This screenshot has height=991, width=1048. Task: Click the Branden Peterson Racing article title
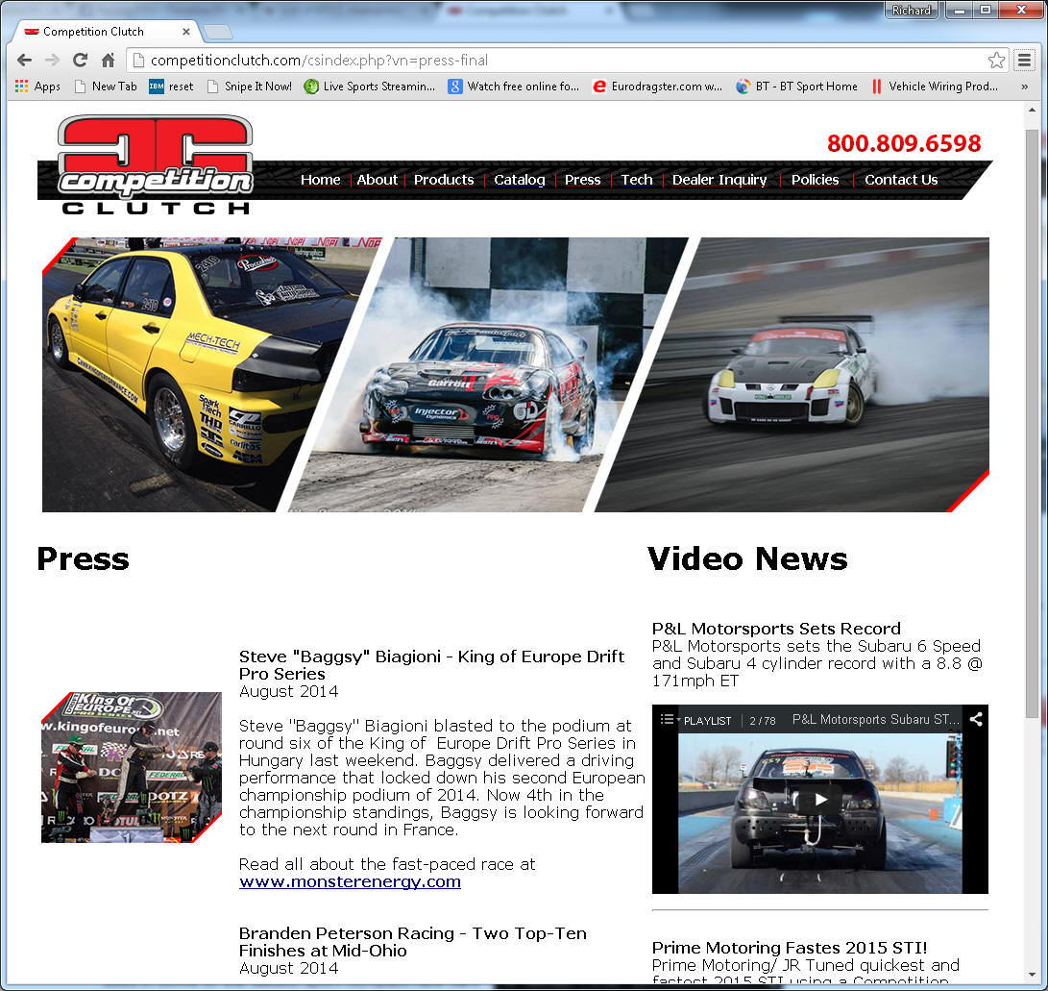412,942
